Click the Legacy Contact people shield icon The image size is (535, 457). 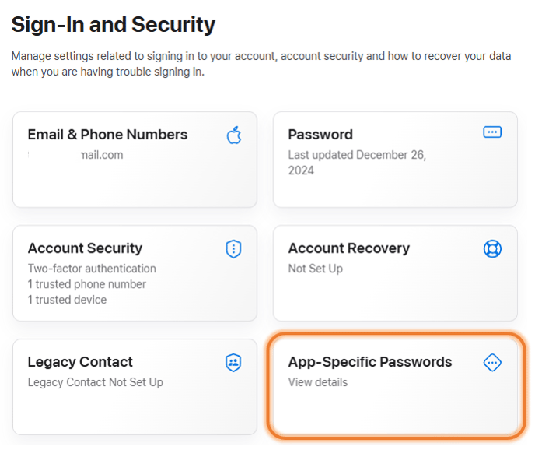point(234,362)
